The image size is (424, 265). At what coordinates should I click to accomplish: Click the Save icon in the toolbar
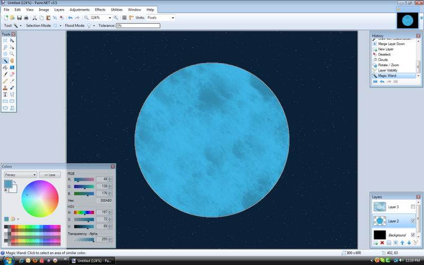point(20,17)
